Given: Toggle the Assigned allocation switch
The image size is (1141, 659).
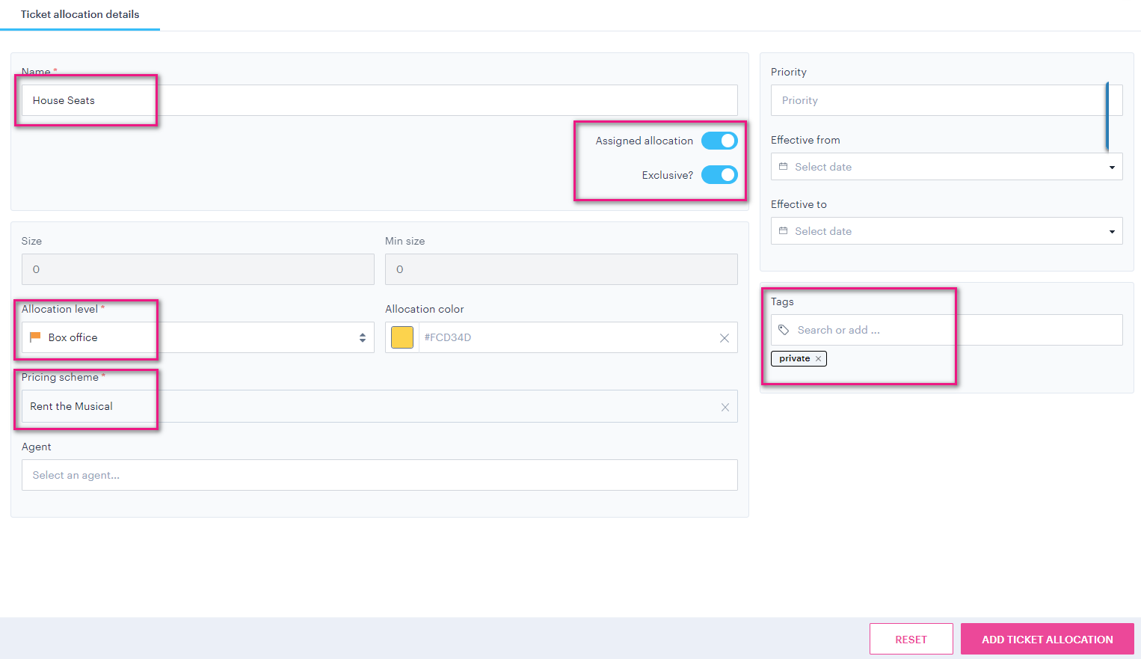Looking at the screenshot, I should pos(719,141).
